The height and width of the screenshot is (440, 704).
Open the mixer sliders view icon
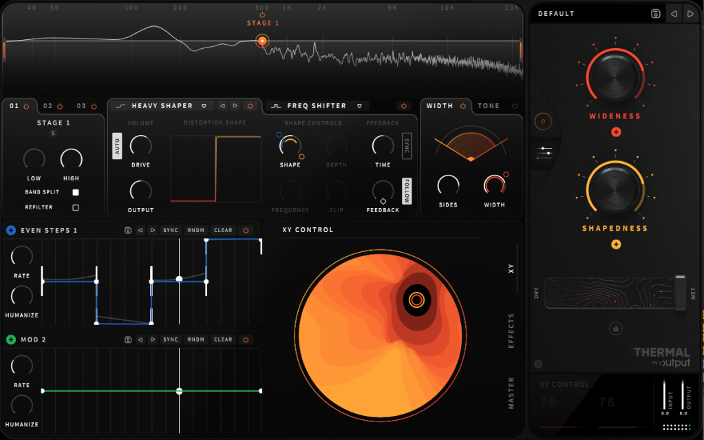point(547,151)
